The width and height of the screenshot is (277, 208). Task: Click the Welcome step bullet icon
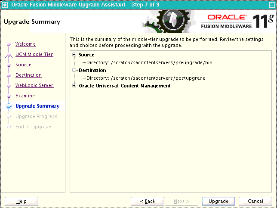pos(9,44)
